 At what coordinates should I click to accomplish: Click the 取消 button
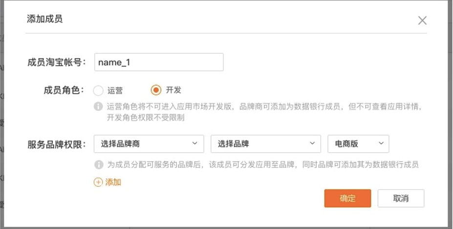pyautogui.click(x=400, y=198)
